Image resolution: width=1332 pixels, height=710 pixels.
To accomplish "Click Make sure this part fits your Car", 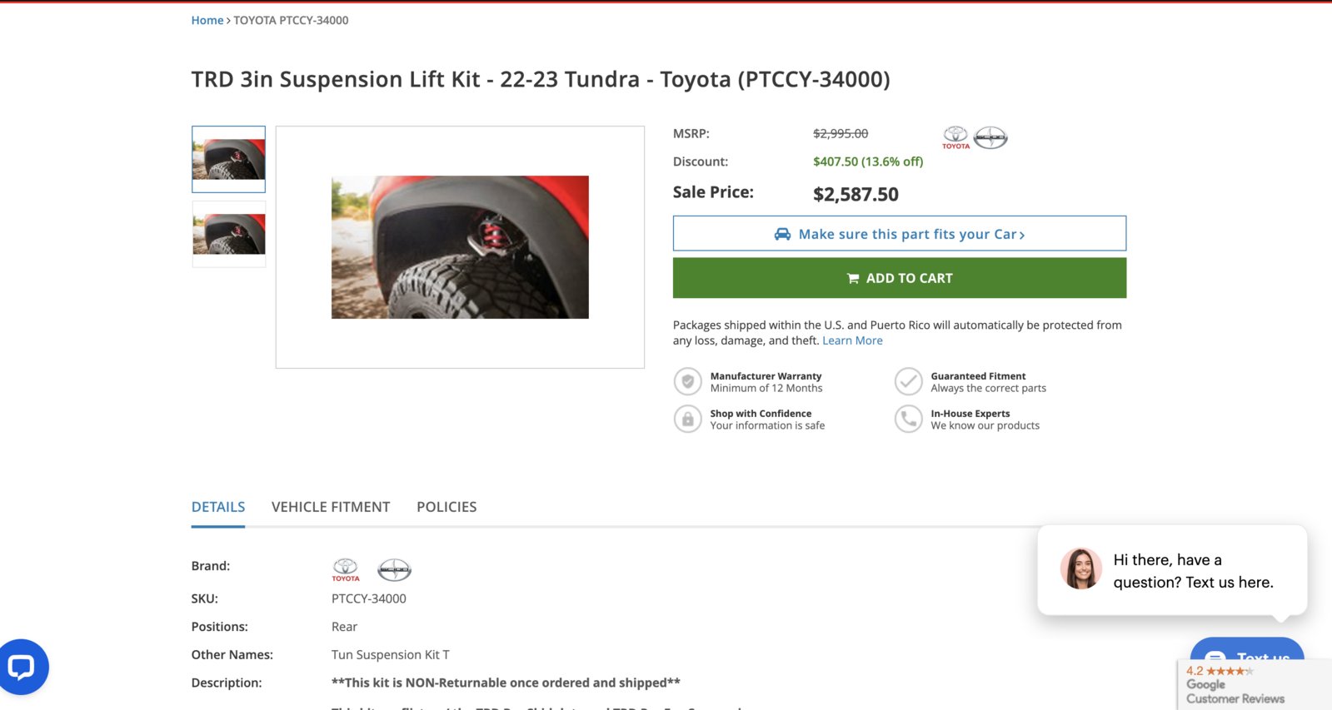I will [900, 234].
